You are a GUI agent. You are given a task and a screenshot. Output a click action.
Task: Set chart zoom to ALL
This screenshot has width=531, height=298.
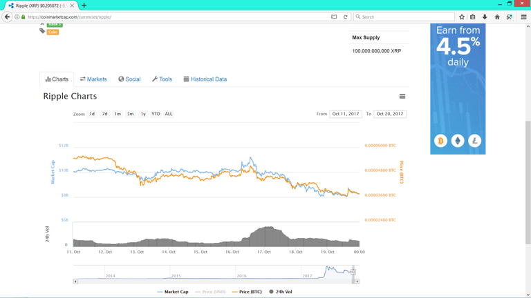click(x=169, y=114)
